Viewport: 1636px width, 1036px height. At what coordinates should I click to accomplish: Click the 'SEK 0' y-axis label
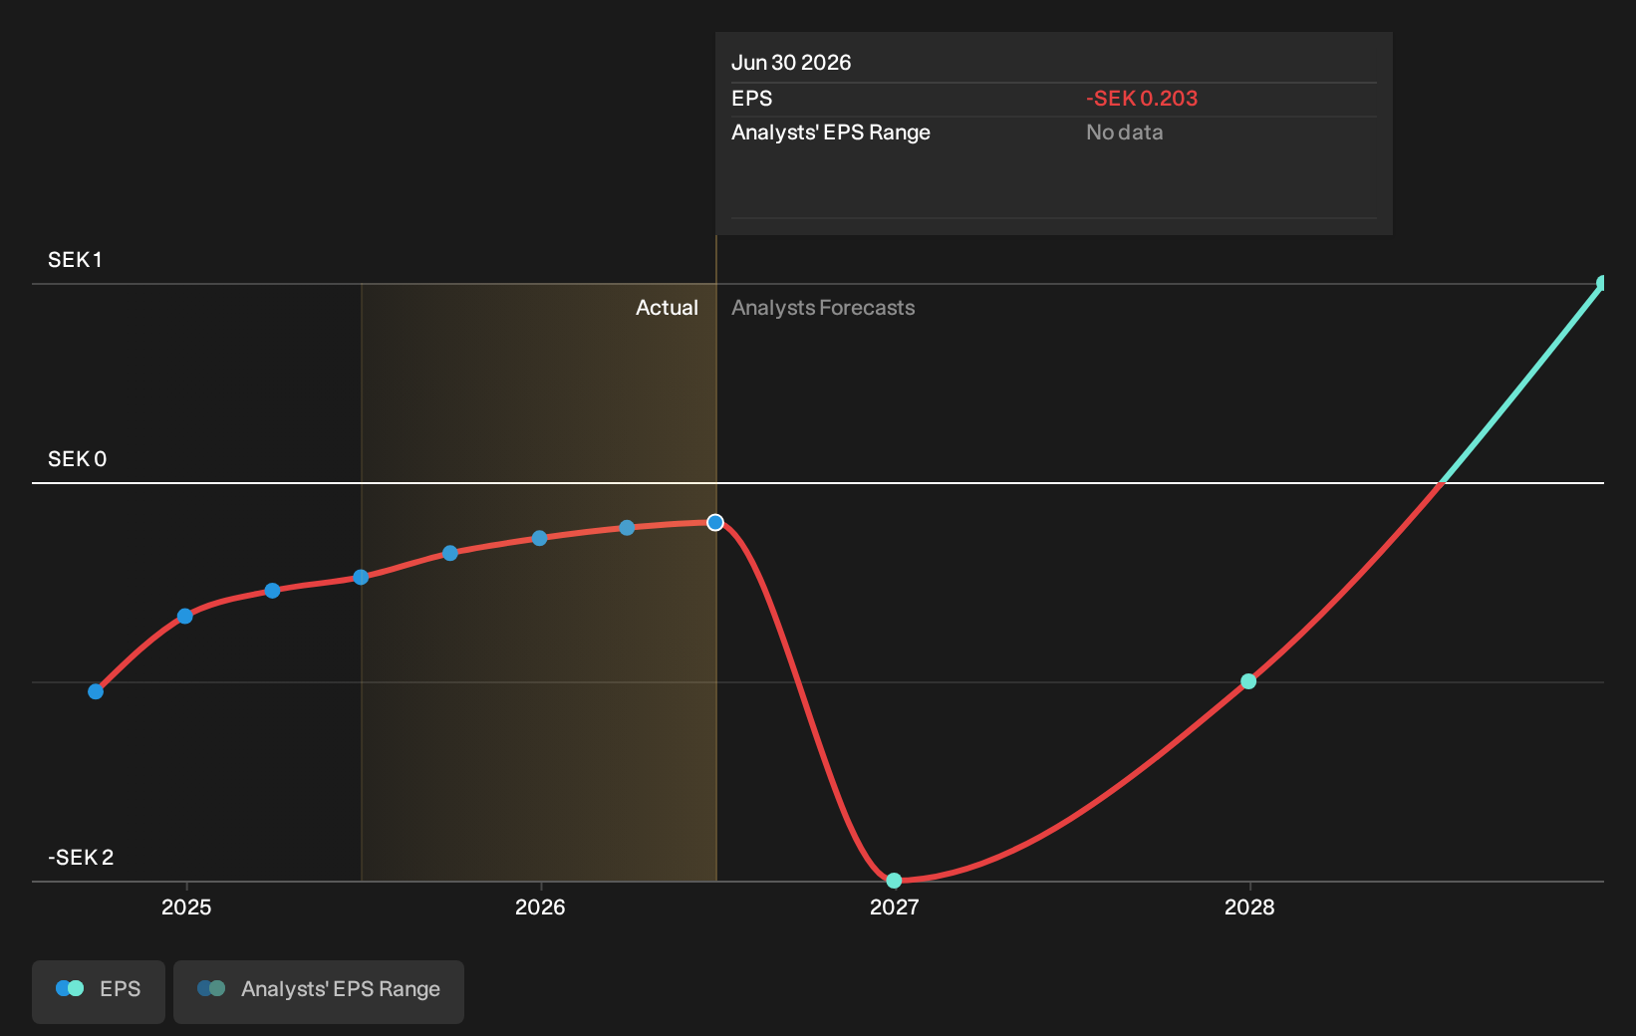pos(77,459)
